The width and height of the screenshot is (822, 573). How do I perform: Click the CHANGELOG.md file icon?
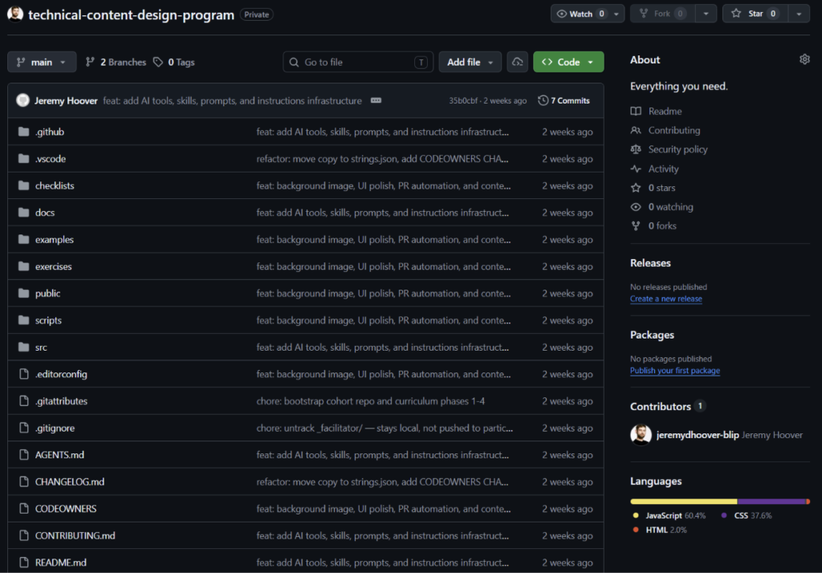(x=23, y=482)
